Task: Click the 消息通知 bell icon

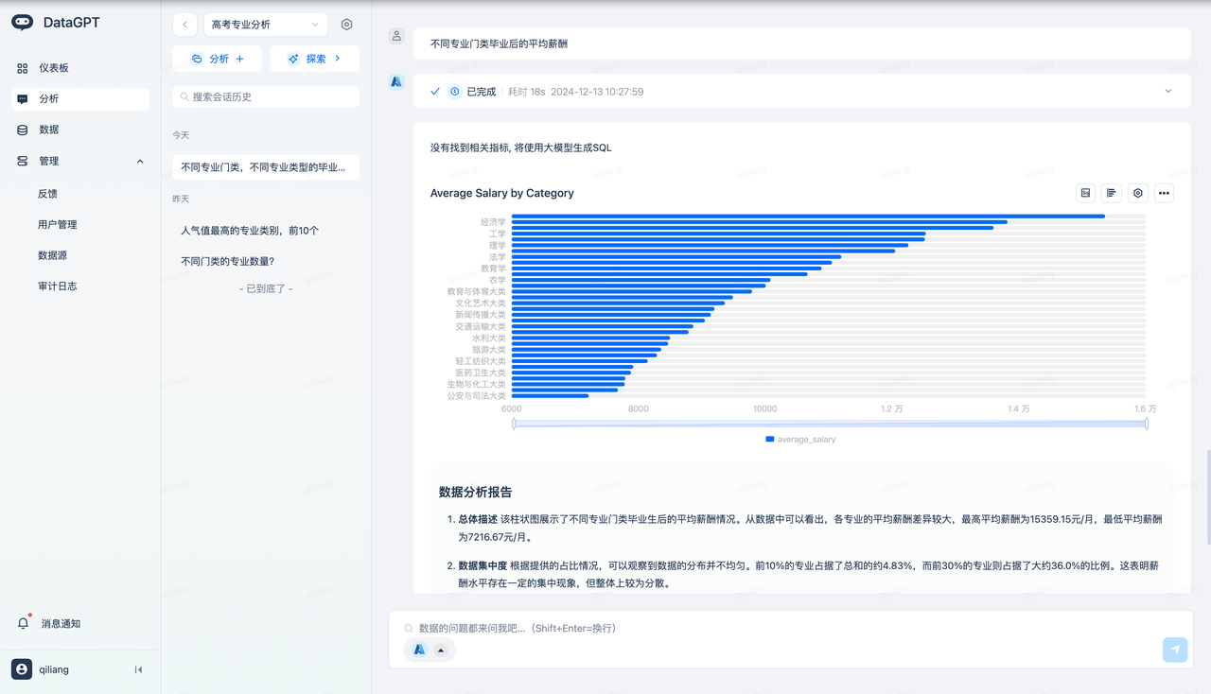Action: tap(24, 624)
